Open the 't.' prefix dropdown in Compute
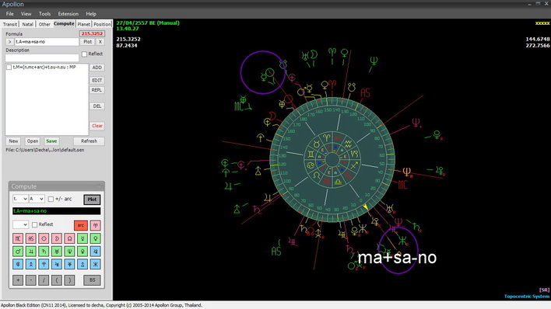 click(20, 199)
